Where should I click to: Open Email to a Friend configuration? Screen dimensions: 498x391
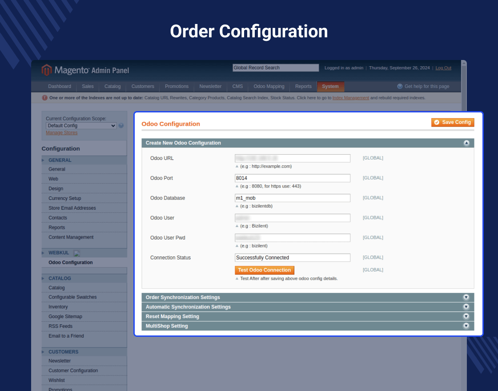pyautogui.click(x=66, y=336)
